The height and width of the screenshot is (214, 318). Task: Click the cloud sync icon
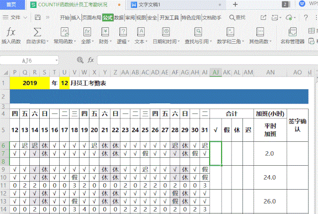click(289, 17)
